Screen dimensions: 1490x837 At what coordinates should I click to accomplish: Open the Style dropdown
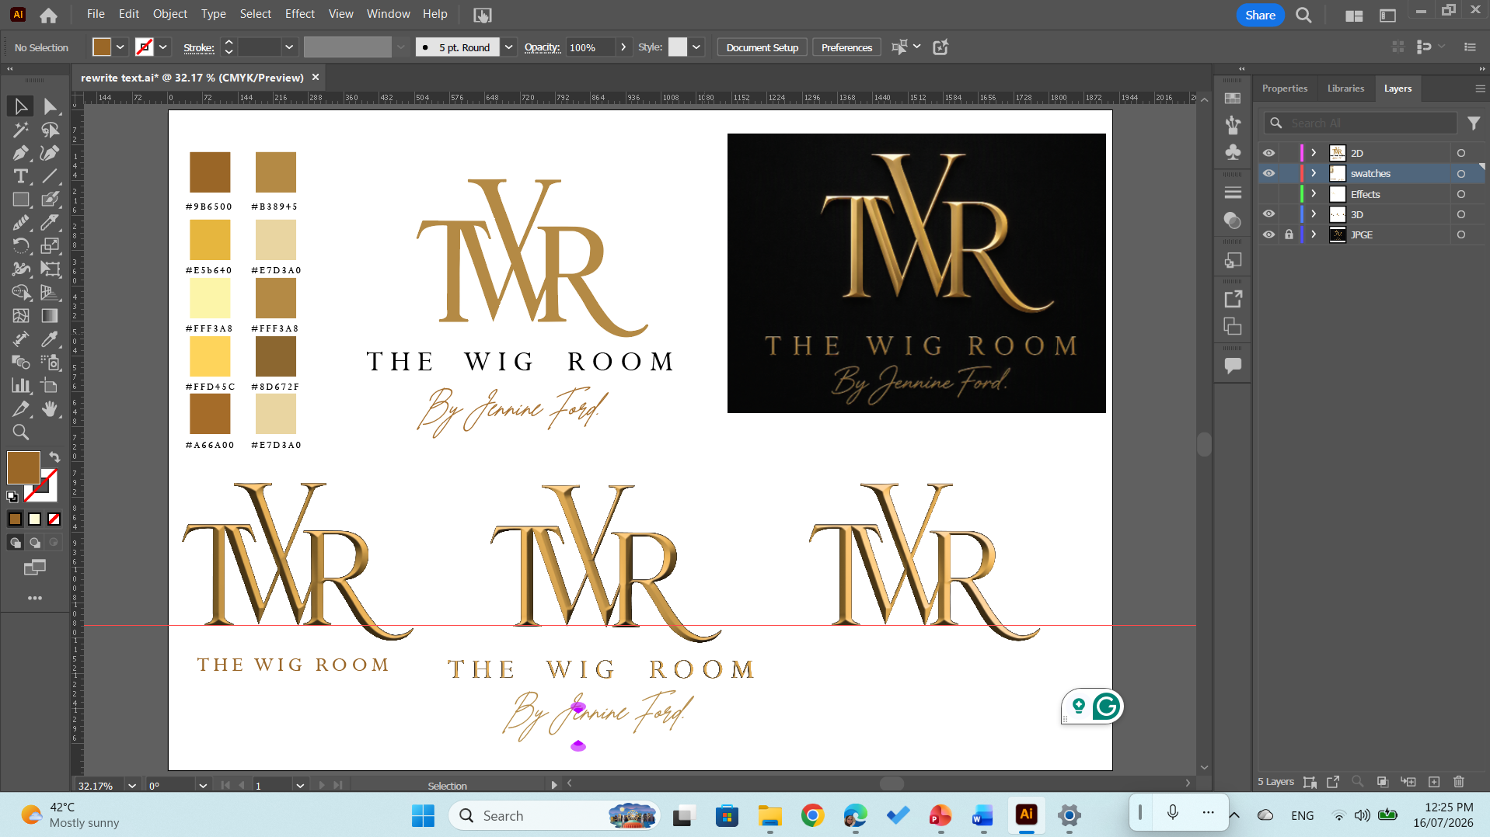696,47
